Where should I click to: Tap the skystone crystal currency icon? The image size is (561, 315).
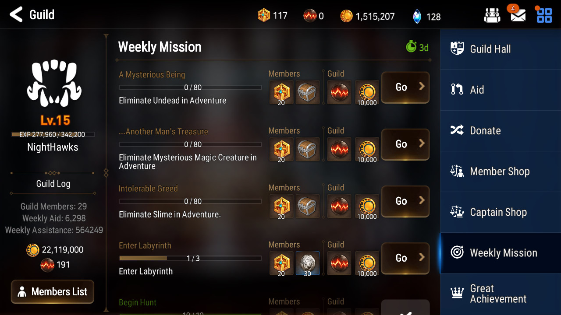pos(417,17)
